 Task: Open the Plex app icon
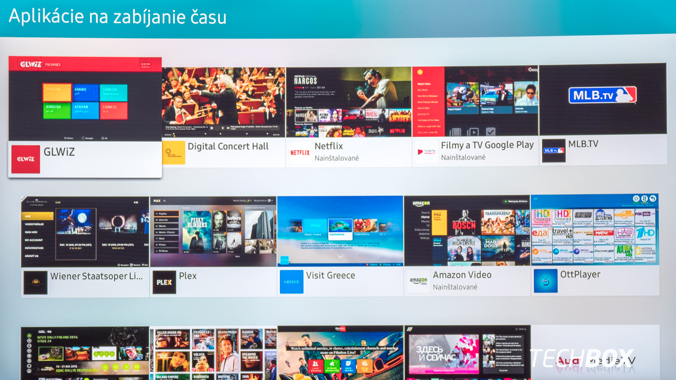(x=164, y=282)
